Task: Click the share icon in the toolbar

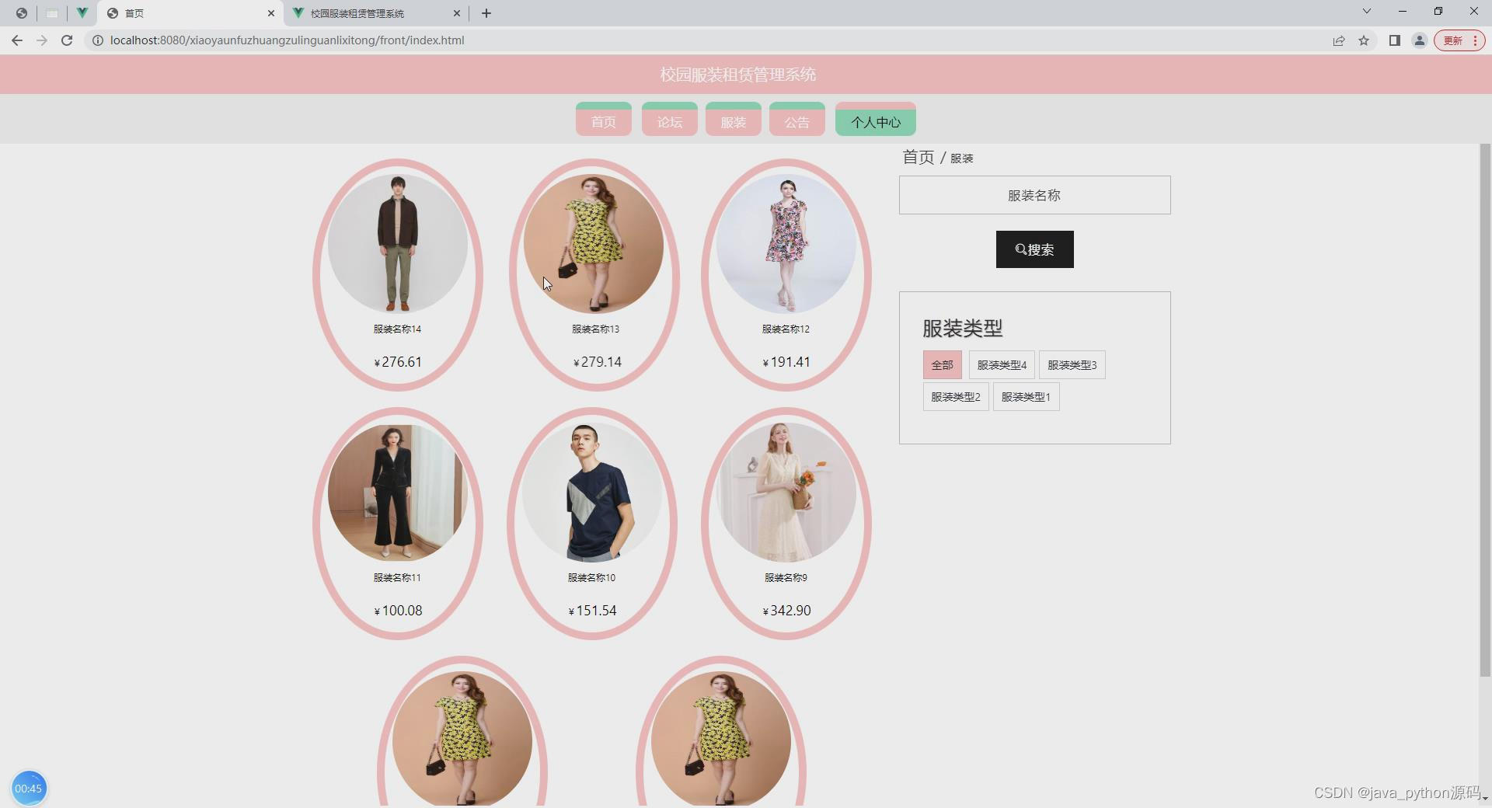Action: pyautogui.click(x=1339, y=40)
